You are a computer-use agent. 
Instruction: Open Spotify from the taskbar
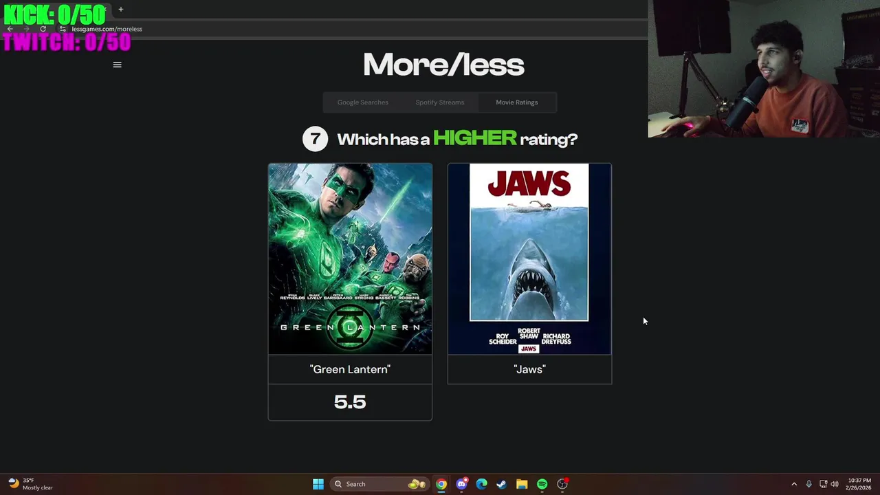pyautogui.click(x=542, y=484)
